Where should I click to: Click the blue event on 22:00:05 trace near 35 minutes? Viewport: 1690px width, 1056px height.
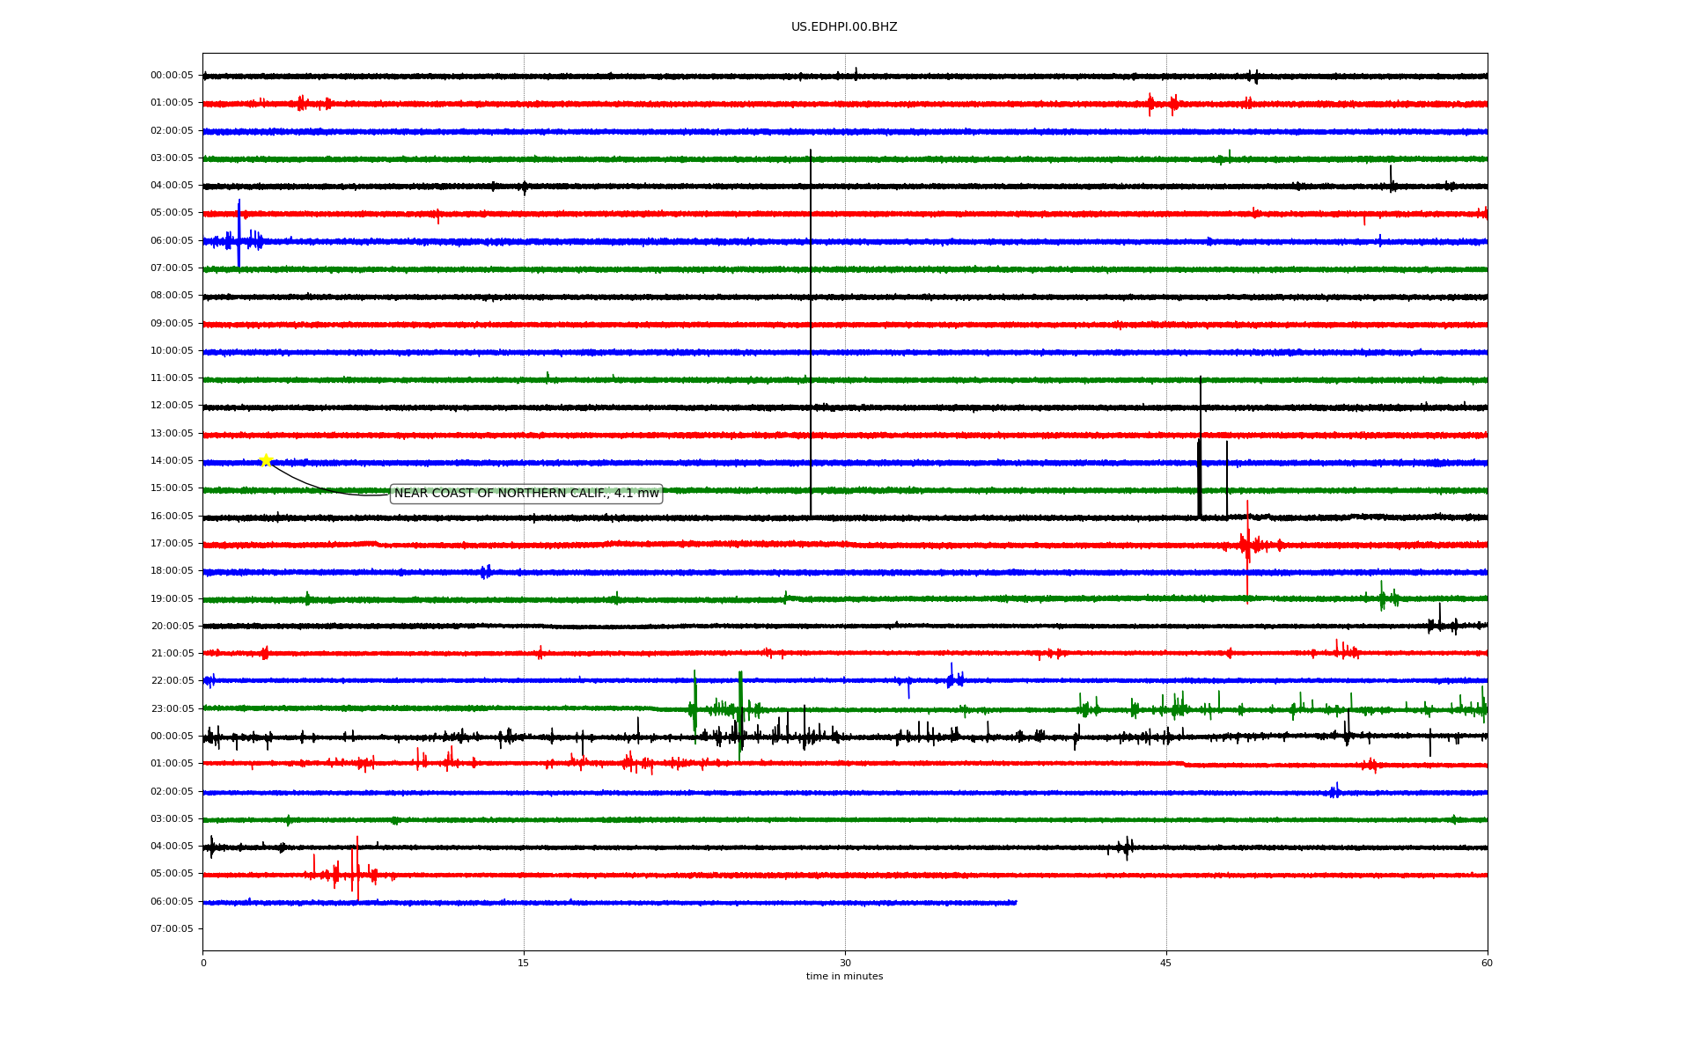click(x=953, y=678)
